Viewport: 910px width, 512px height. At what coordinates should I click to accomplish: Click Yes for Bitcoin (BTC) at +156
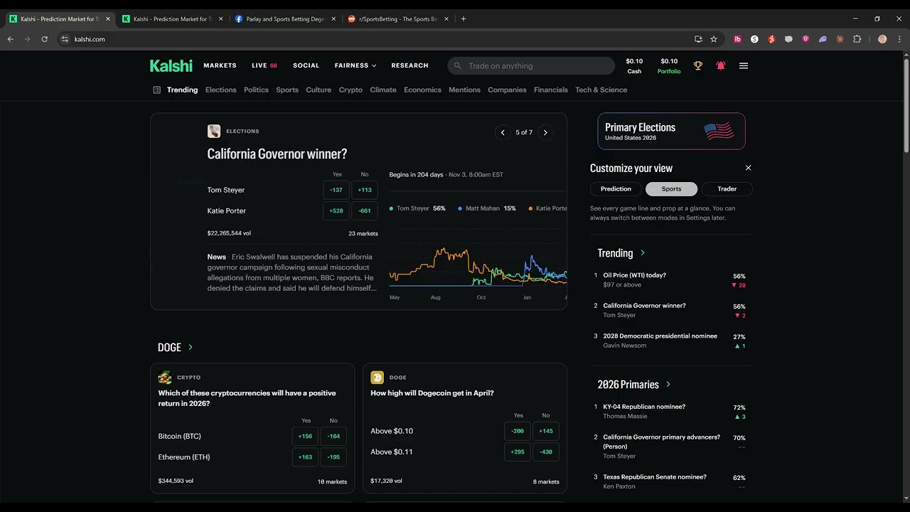pos(305,436)
